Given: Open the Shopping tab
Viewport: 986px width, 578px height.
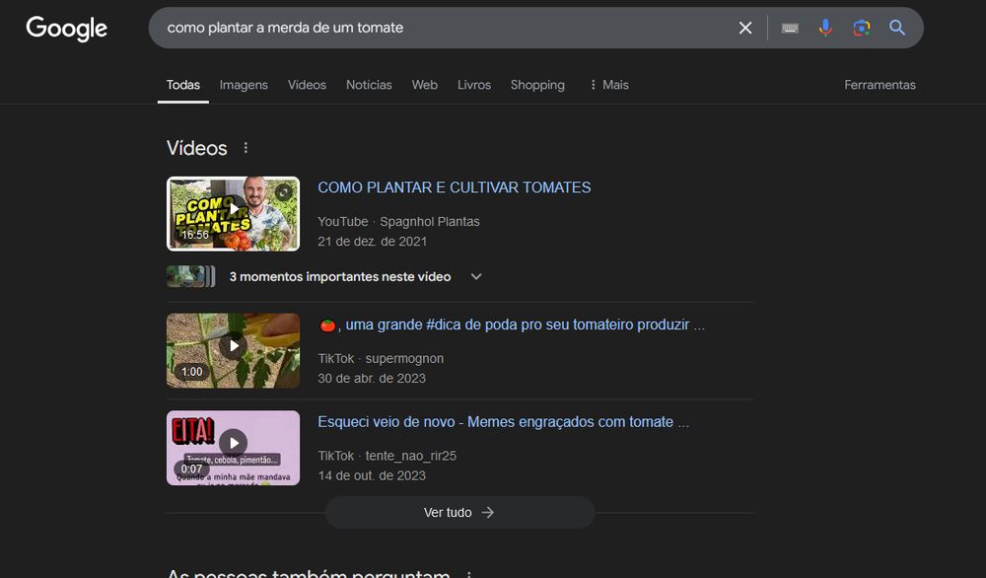Looking at the screenshot, I should click(537, 85).
